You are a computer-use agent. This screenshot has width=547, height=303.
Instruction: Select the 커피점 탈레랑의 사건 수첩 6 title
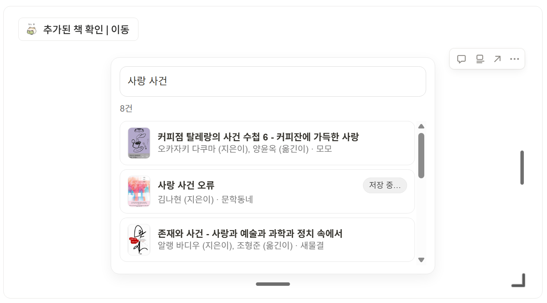[x=258, y=137]
